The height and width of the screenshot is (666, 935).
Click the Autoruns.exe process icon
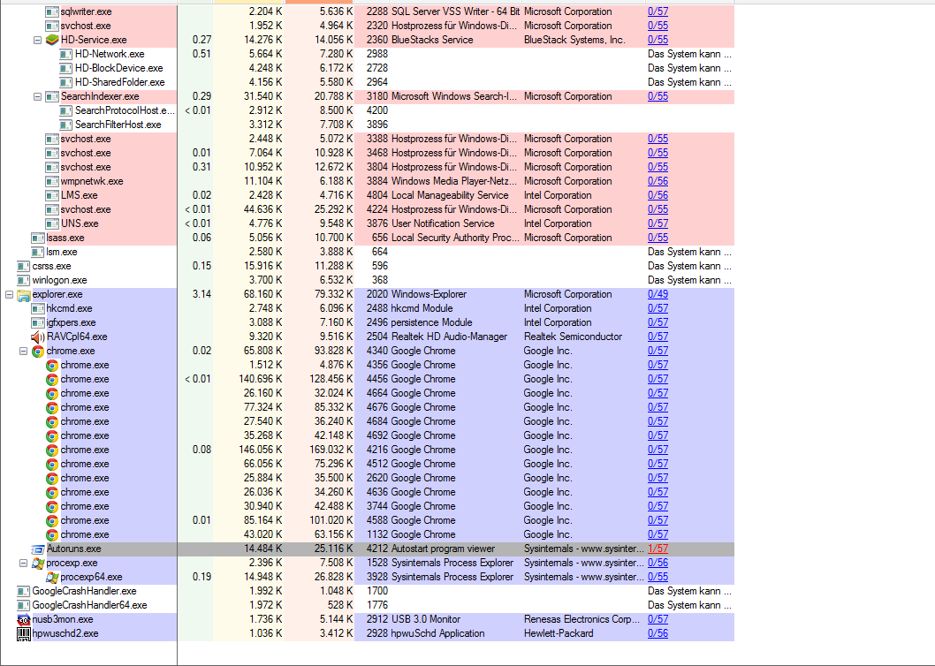[38, 549]
